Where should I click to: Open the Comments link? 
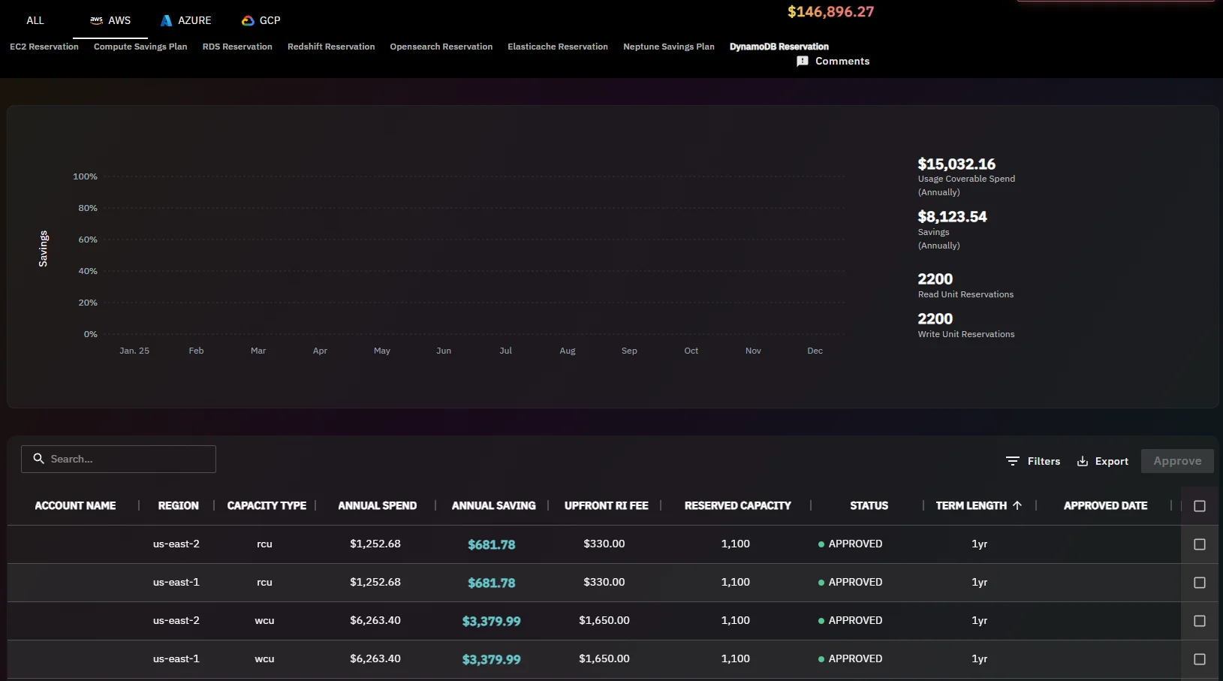[x=842, y=62]
